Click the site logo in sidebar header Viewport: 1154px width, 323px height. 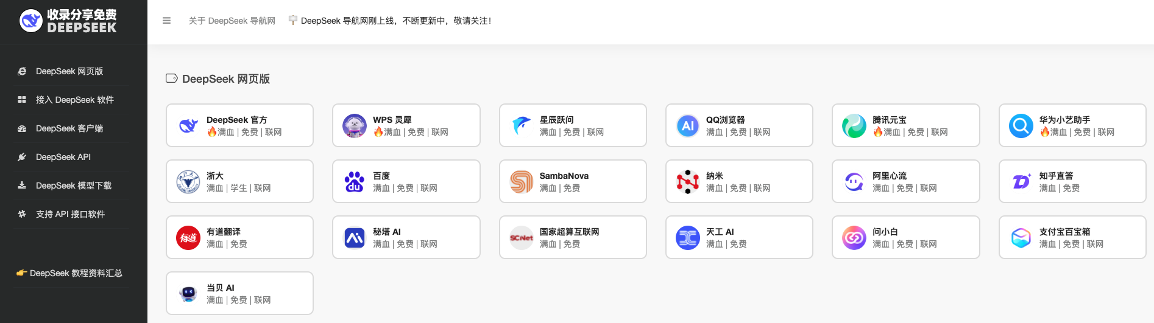pyautogui.click(x=68, y=21)
